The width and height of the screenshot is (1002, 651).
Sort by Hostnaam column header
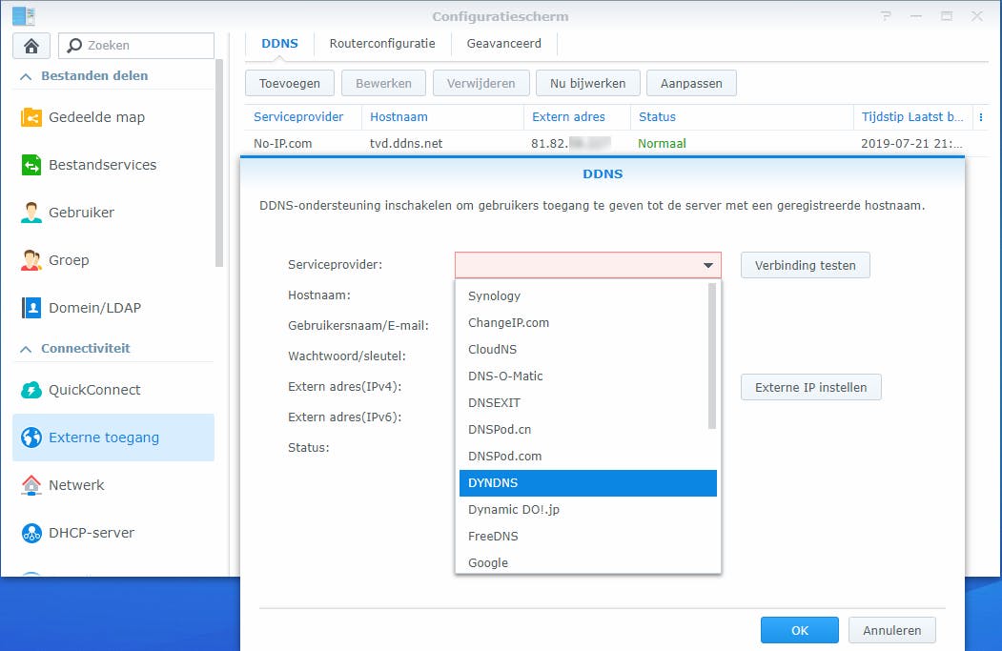tap(442, 117)
